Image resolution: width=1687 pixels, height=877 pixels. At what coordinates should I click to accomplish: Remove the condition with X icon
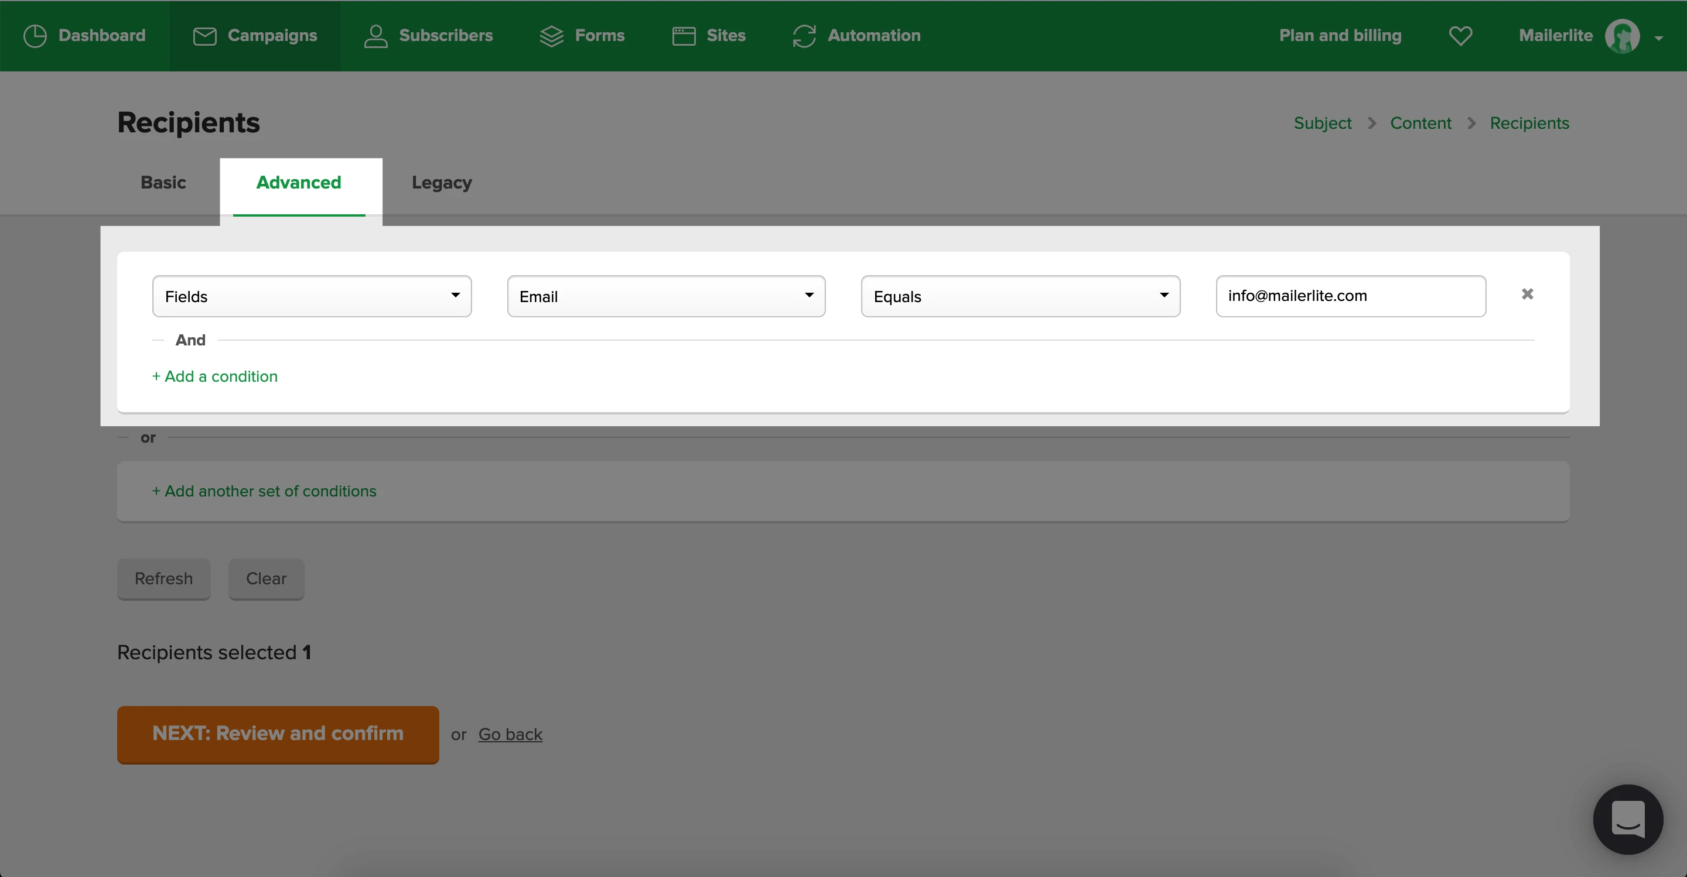pos(1527,294)
